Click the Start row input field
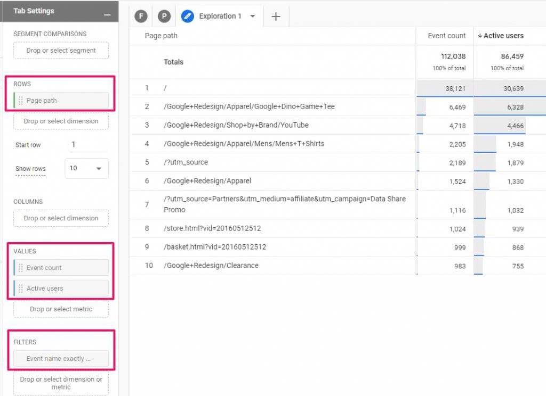546x396 pixels. pos(88,144)
